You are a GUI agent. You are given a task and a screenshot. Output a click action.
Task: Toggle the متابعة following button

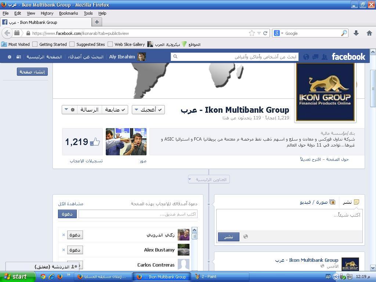click(x=115, y=109)
